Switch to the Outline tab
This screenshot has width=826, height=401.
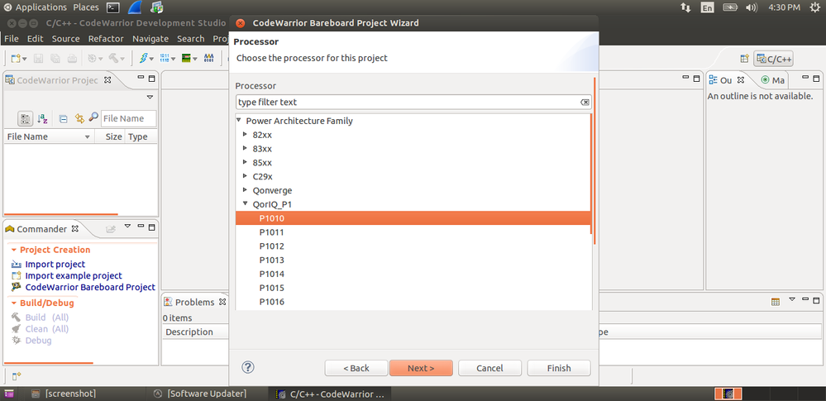[726, 80]
